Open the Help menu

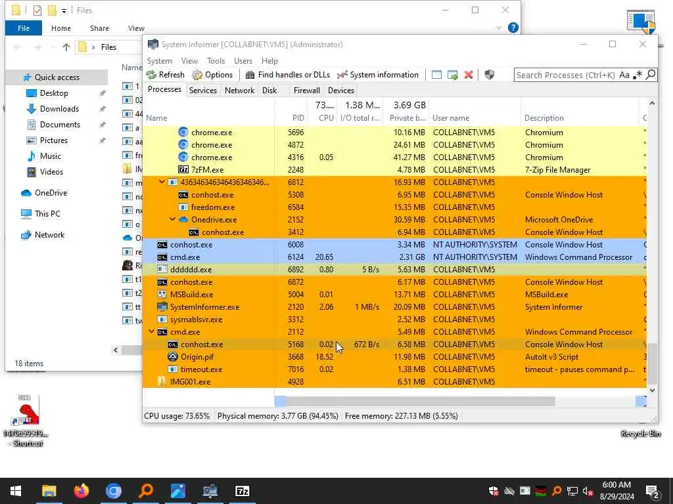point(269,61)
